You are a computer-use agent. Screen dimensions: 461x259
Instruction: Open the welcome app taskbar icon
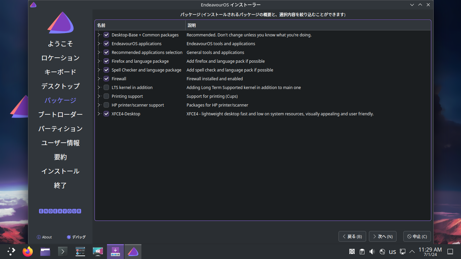80,251
